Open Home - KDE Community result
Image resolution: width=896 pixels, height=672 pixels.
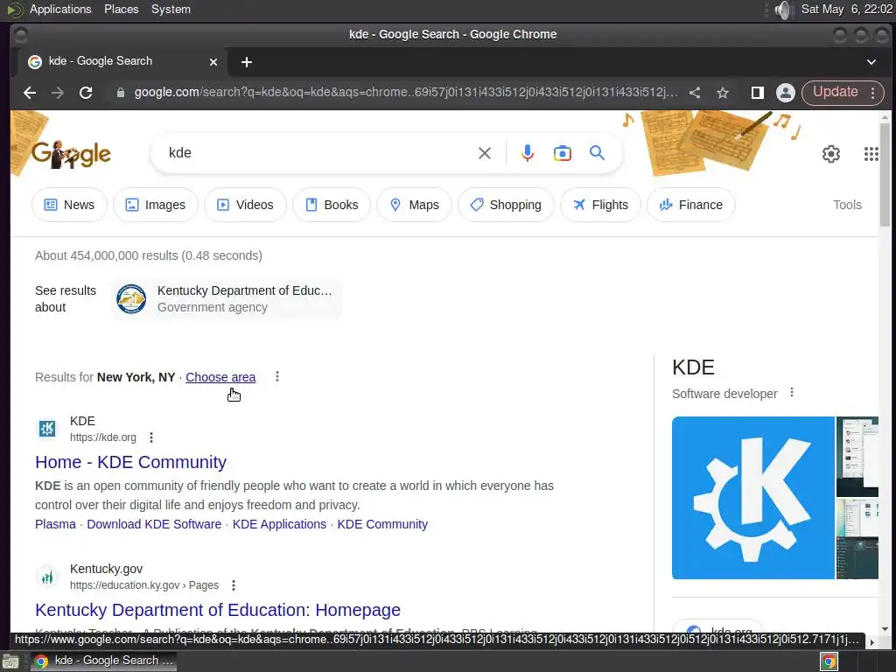click(131, 462)
